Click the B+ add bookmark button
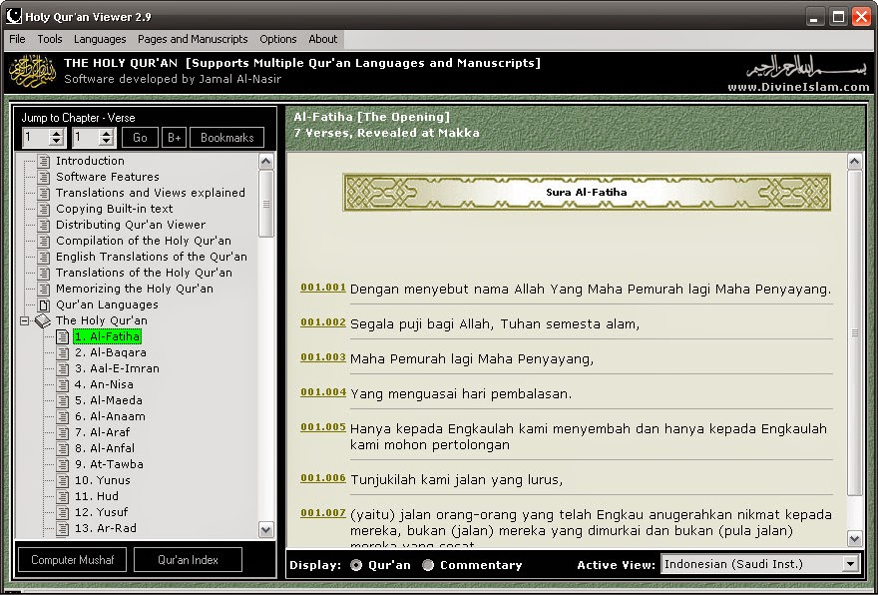Screen dimensions: 878x595 175,138
